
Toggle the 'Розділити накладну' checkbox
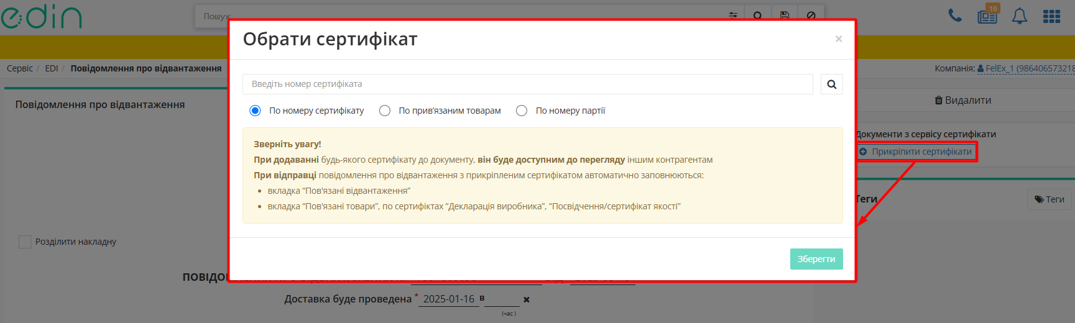pos(25,242)
